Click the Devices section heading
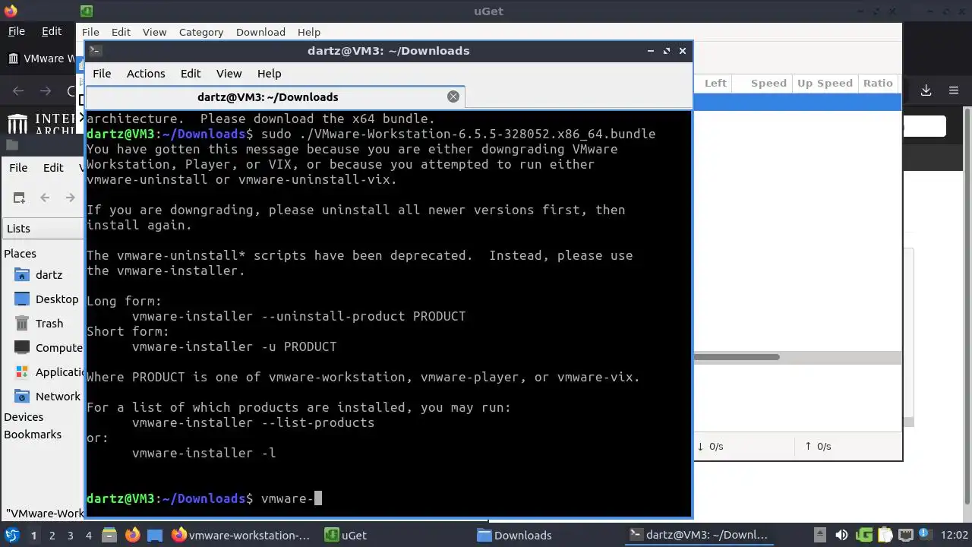 pos(24,416)
